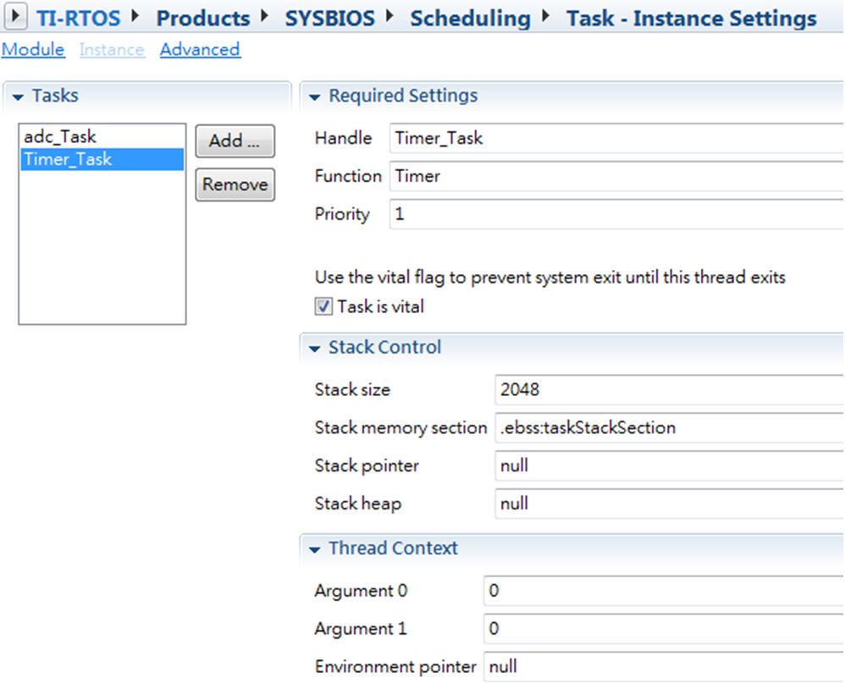Click the Remove button
Screen dimensions: 845x683
[235, 185]
